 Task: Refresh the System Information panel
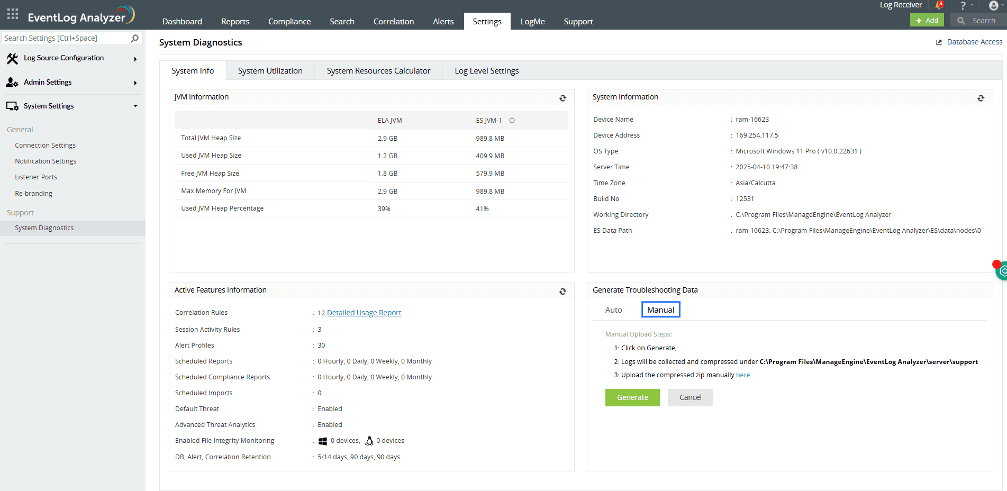coord(981,98)
